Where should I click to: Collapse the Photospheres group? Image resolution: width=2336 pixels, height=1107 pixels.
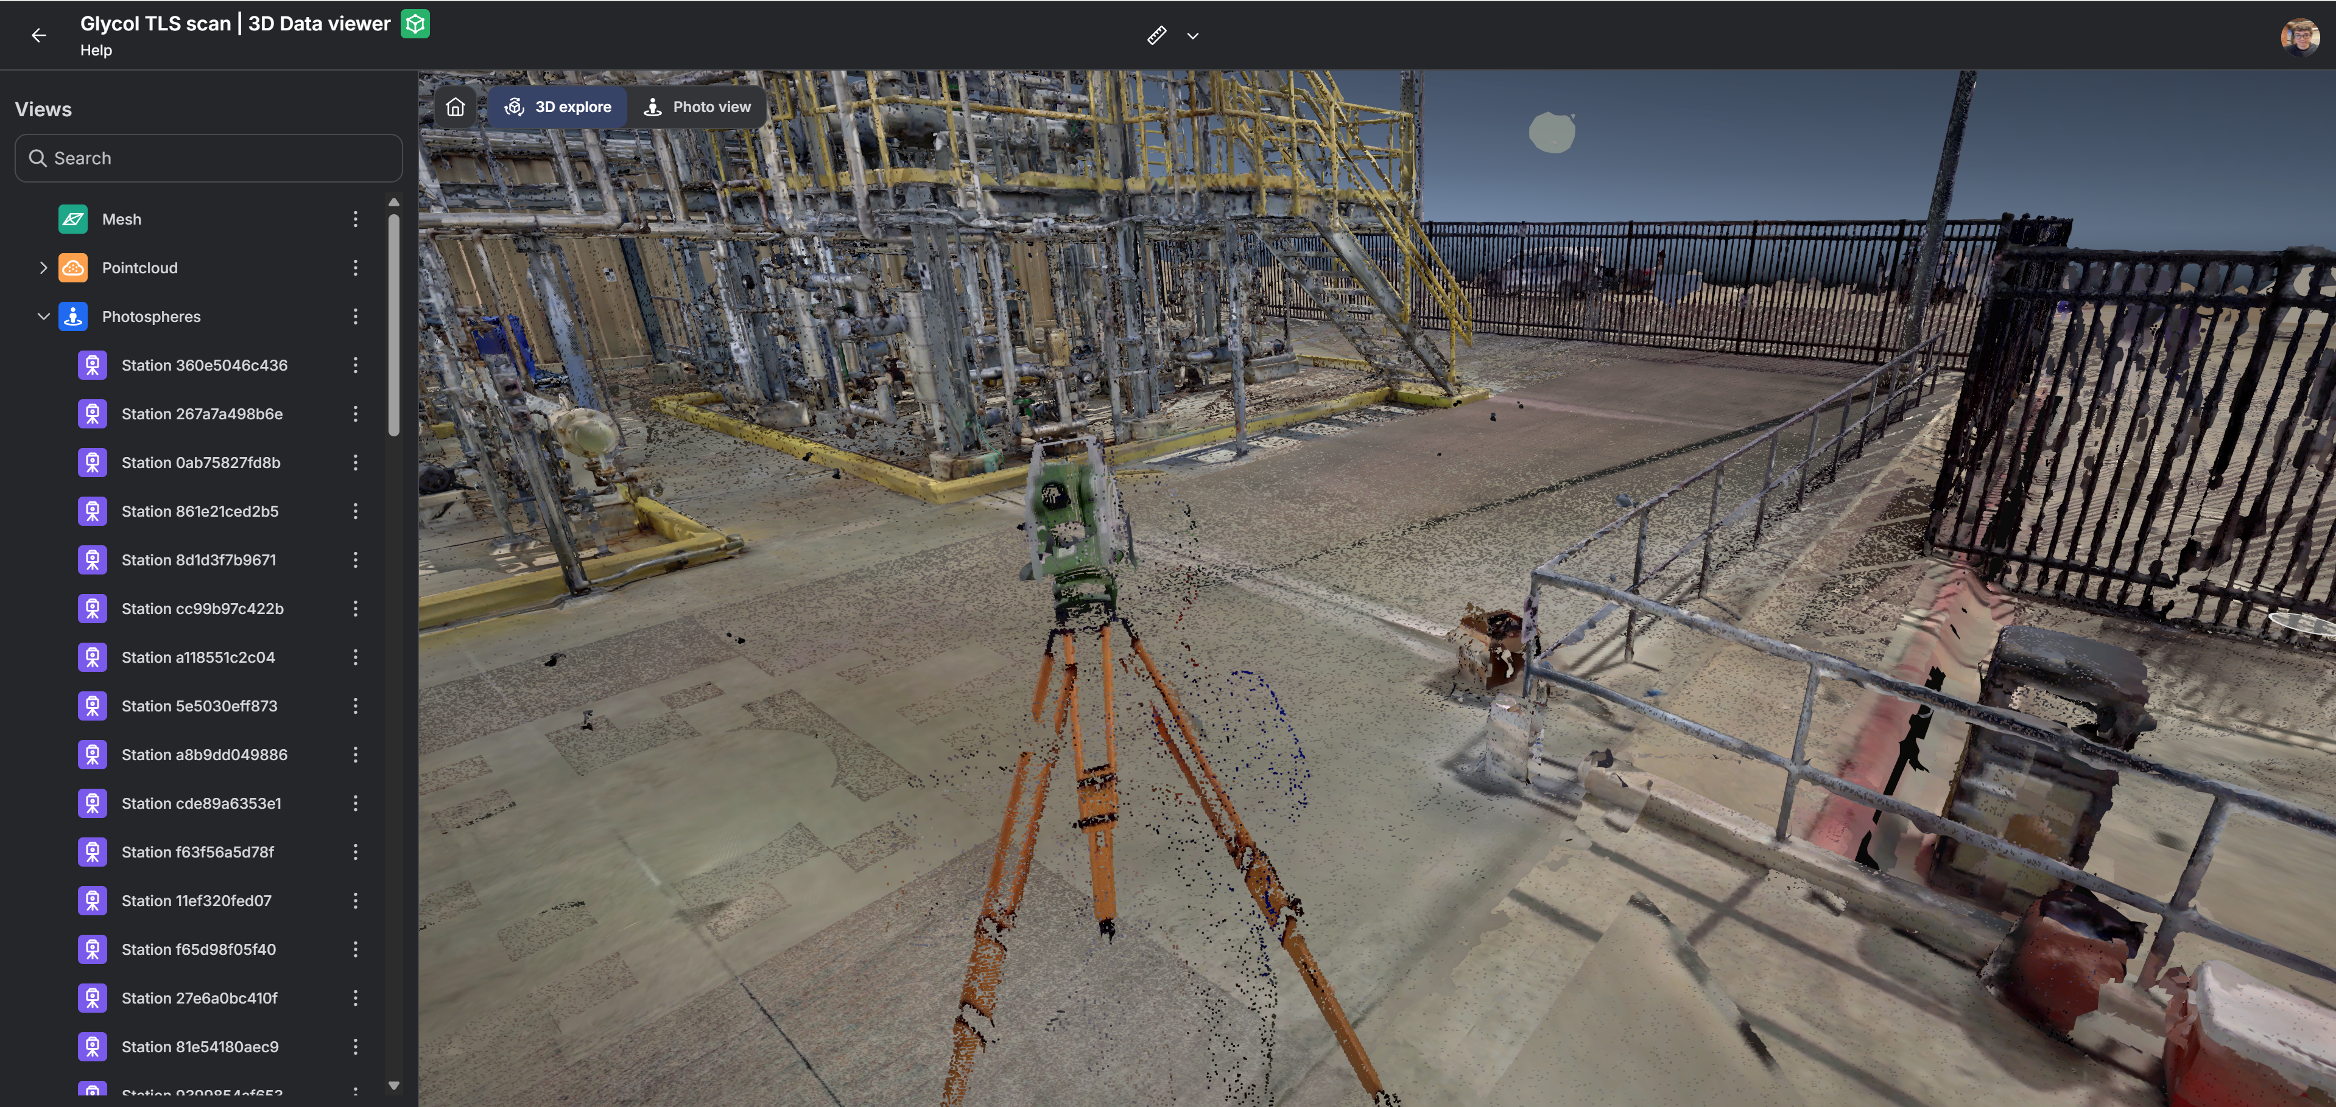(43, 316)
